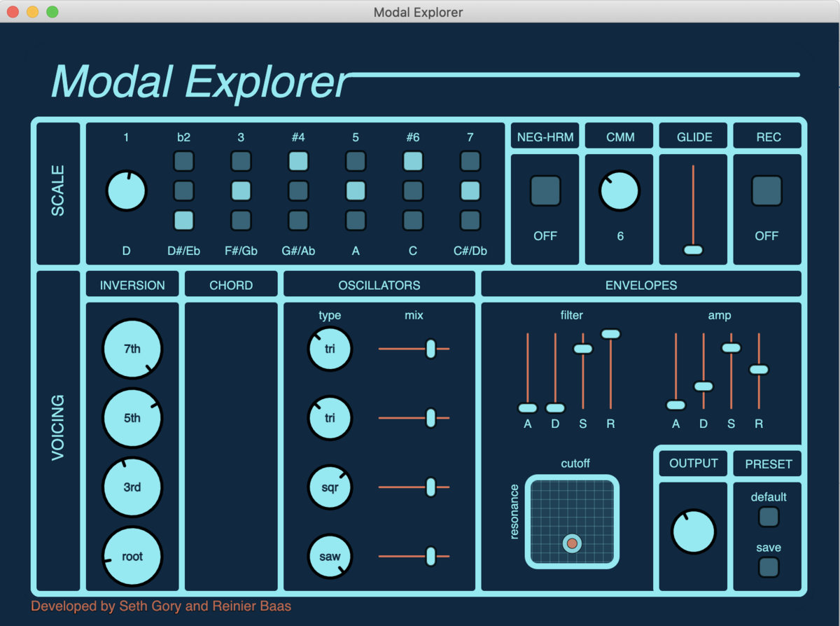The height and width of the screenshot is (626, 840).
Task: Adjust the CMM knob set to 6
Action: (619, 191)
